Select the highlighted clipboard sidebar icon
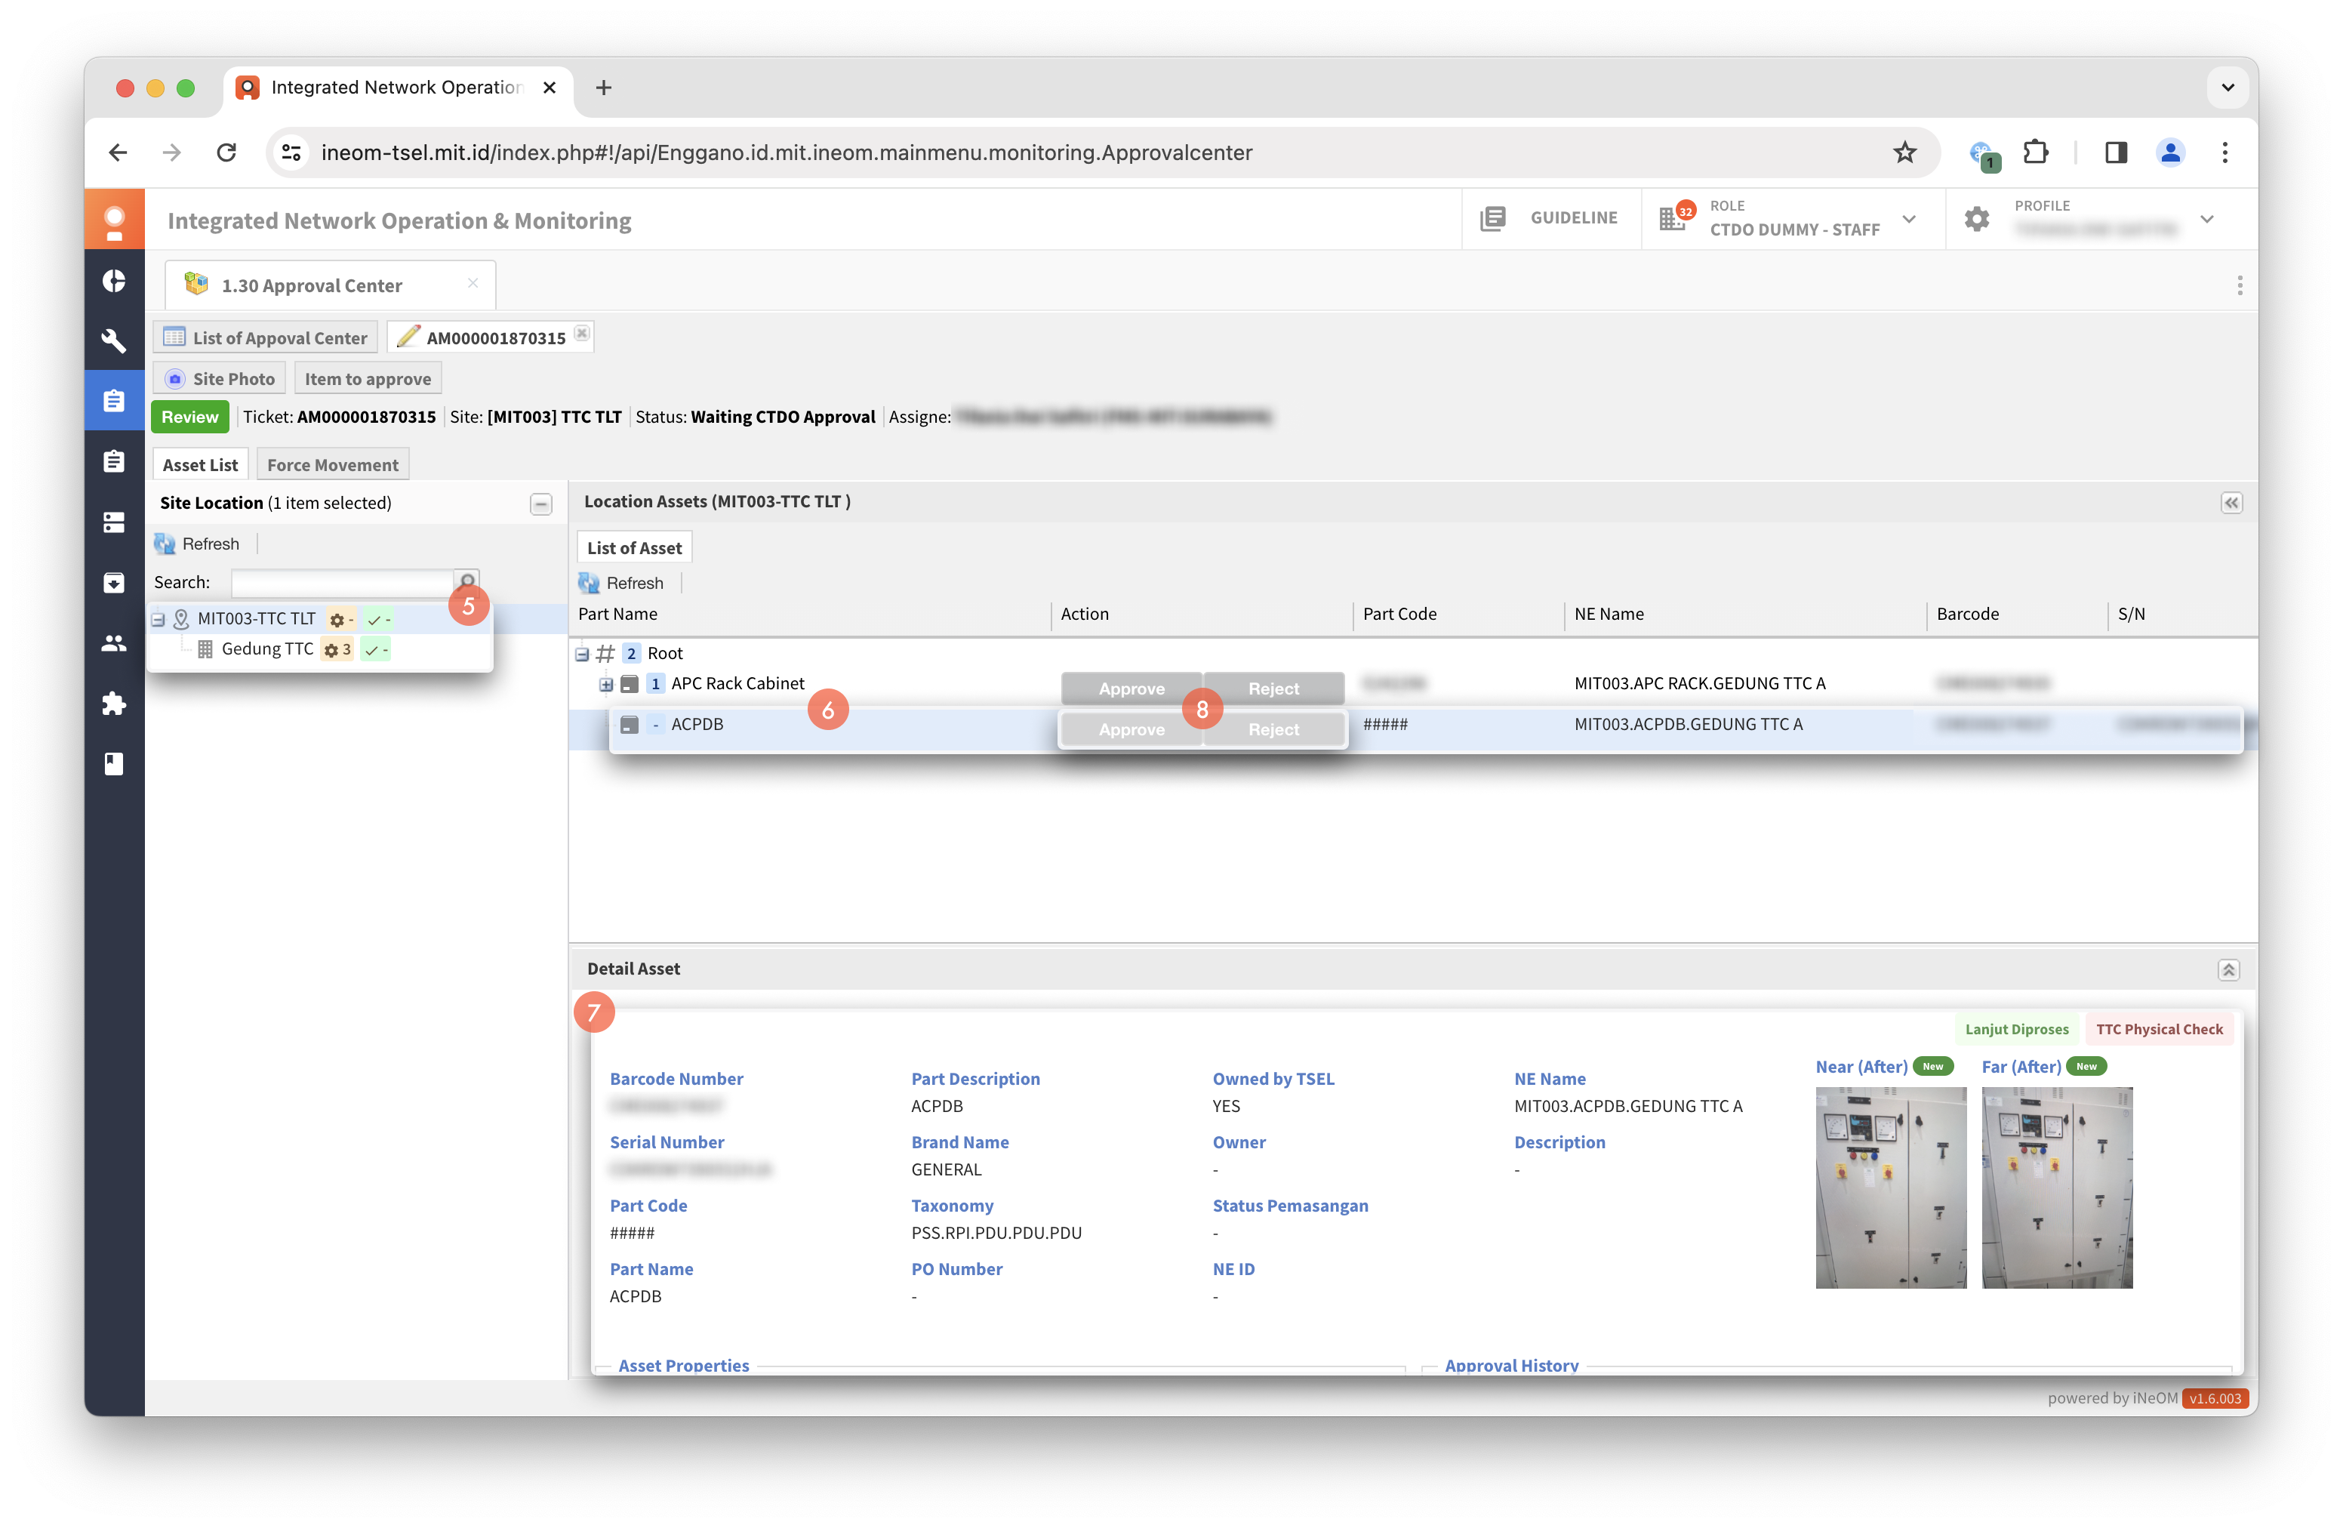This screenshot has width=2343, height=1528. [x=114, y=401]
